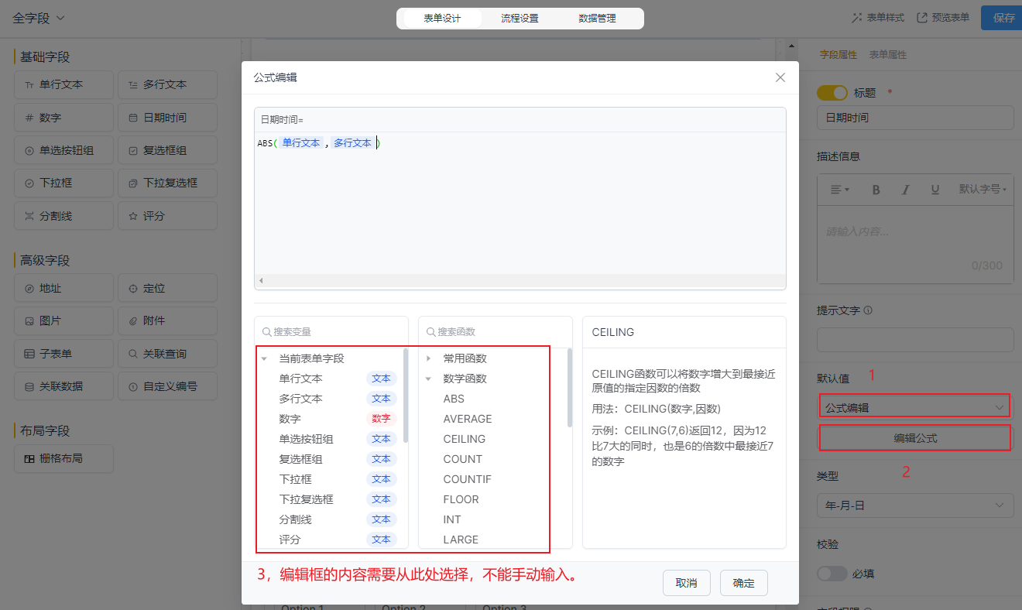This screenshot has width=1022, height=610.
Task: Click the 关联查询 search icon
Action: click(133, 354)
